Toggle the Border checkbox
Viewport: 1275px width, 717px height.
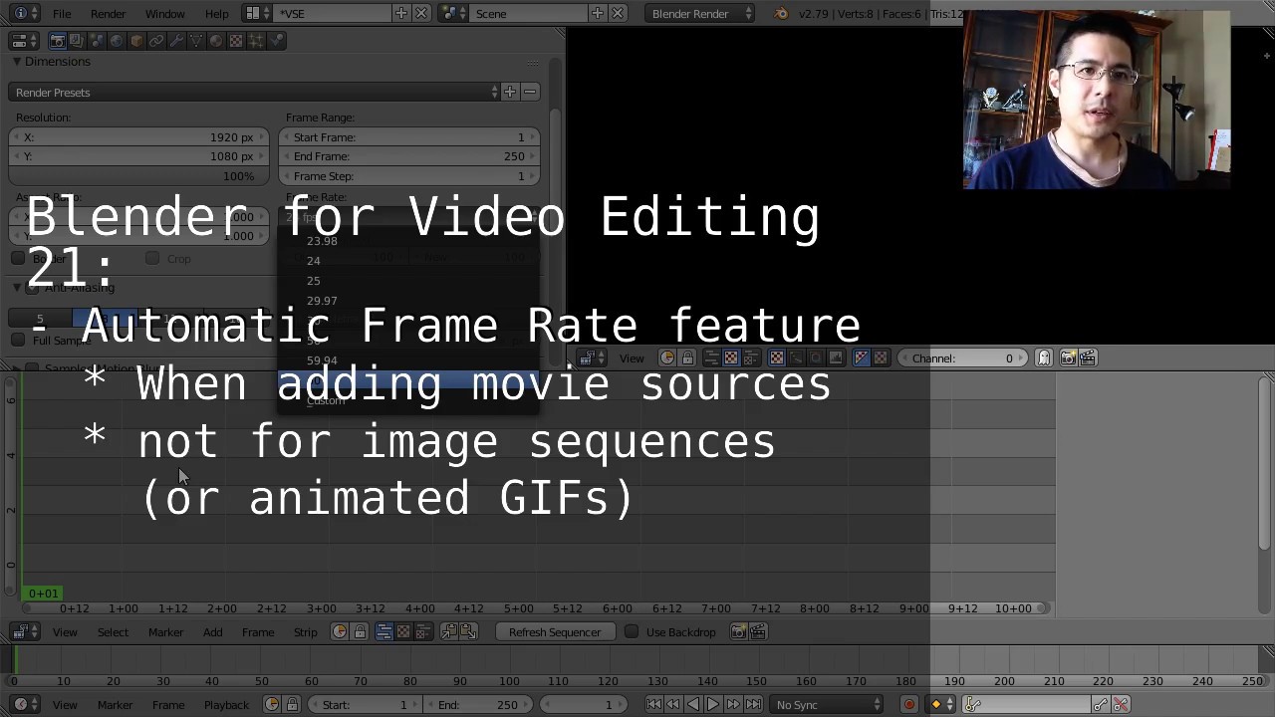click(x=18, y=259)
